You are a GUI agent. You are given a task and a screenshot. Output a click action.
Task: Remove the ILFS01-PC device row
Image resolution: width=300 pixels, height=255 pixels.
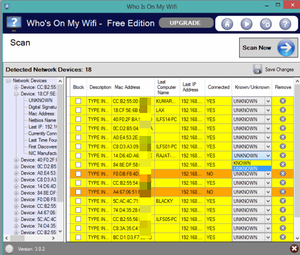click(x=282, y=146)
